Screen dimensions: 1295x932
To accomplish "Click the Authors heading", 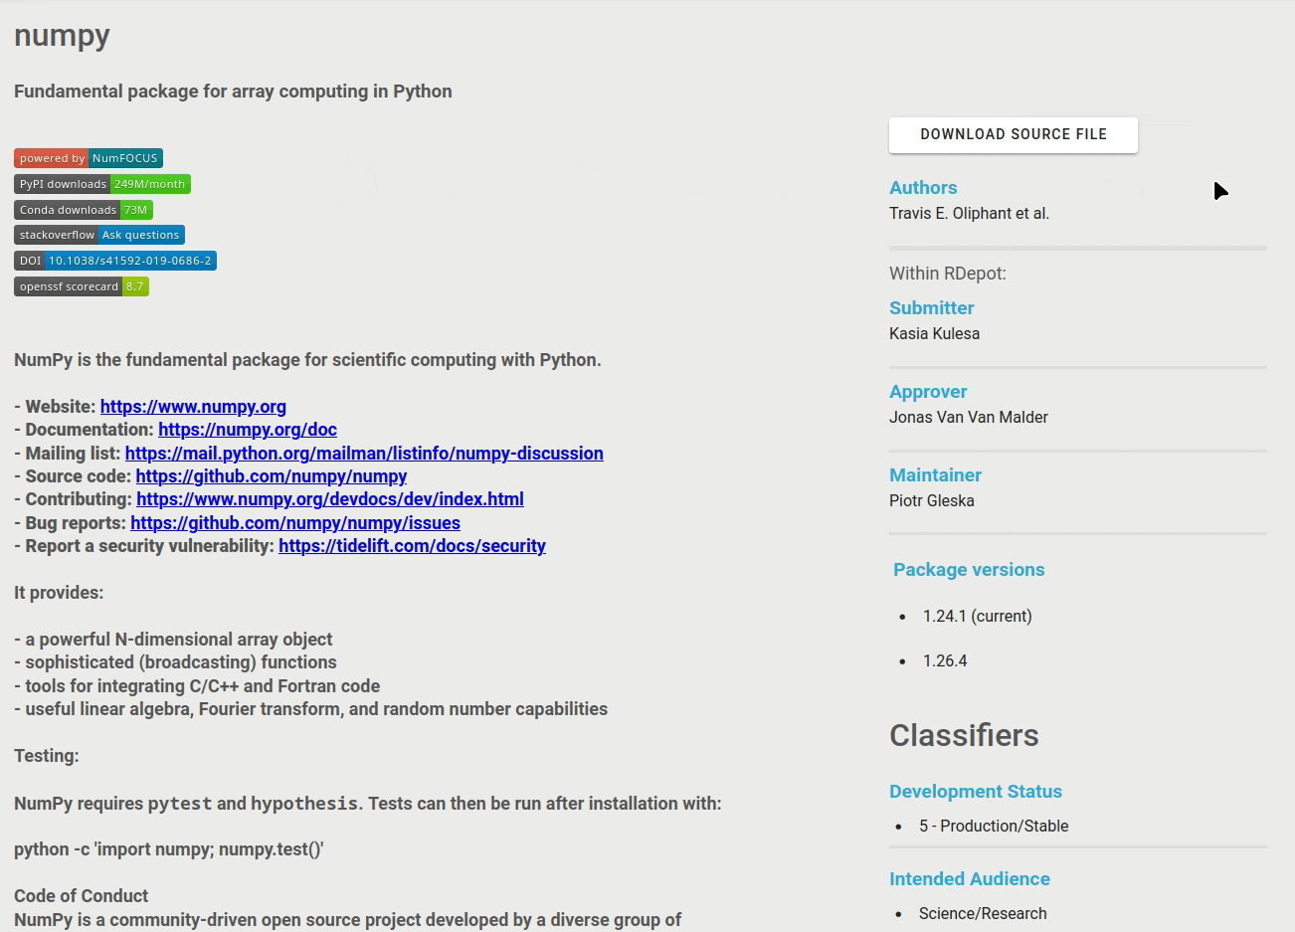I will [x=923, y=188].
